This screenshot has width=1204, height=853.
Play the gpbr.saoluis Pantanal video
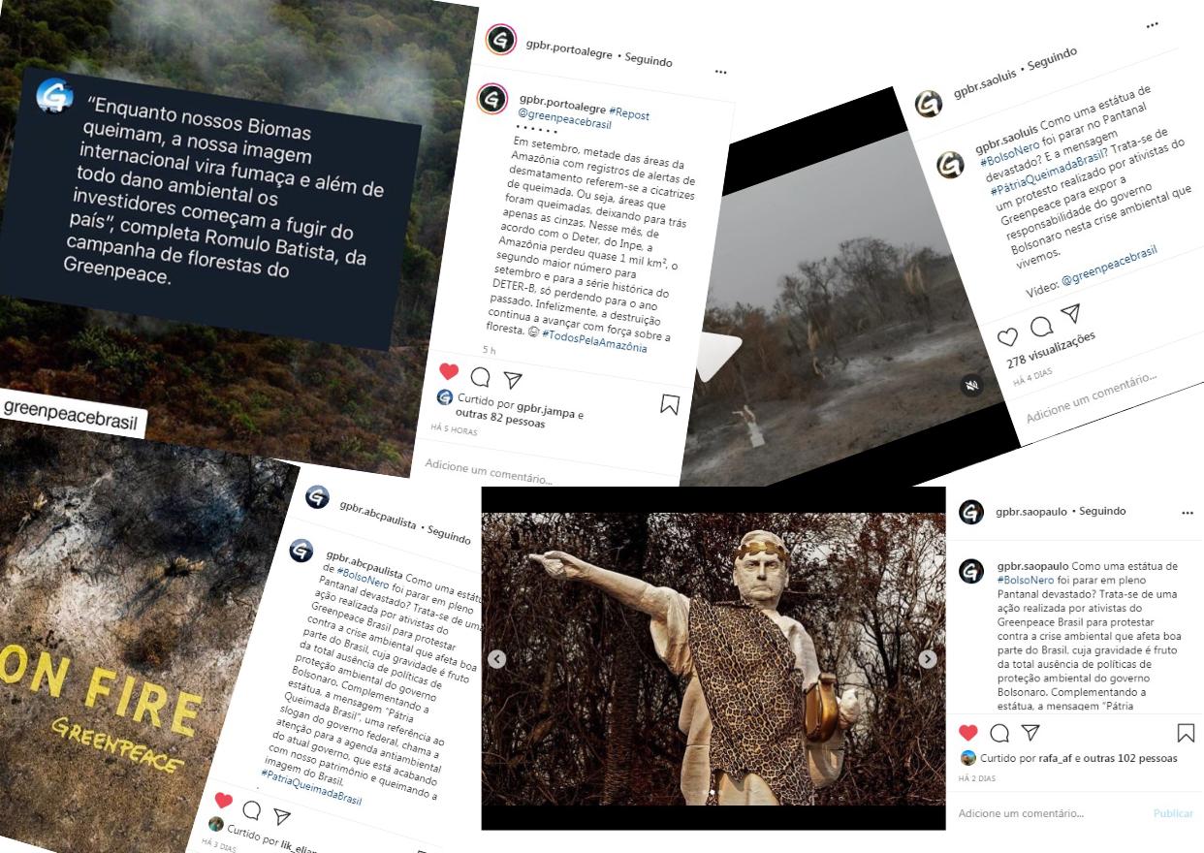coord(718,355)
